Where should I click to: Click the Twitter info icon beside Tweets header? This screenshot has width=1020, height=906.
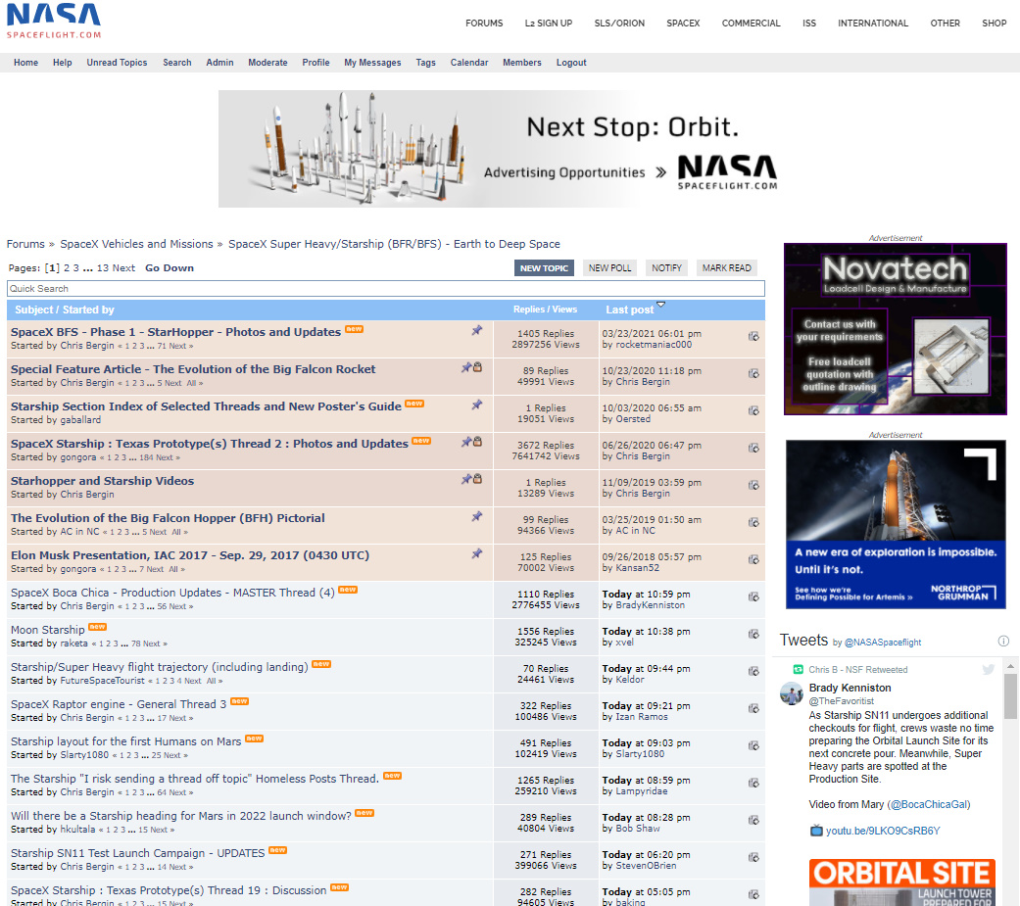point(1003,642)
